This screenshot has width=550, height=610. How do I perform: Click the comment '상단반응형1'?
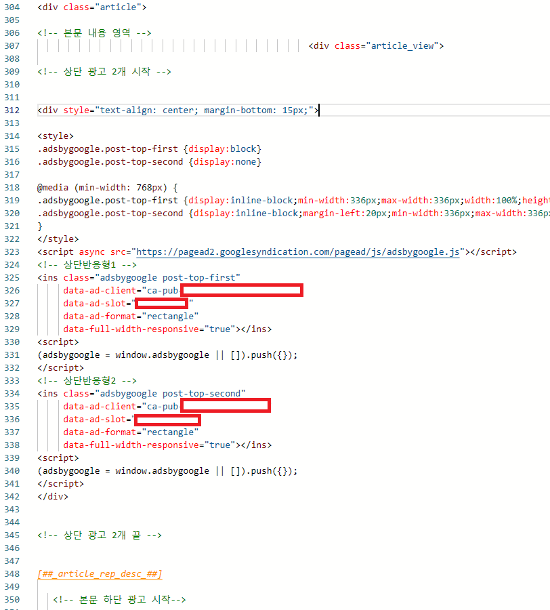click(x=87, y=265)
